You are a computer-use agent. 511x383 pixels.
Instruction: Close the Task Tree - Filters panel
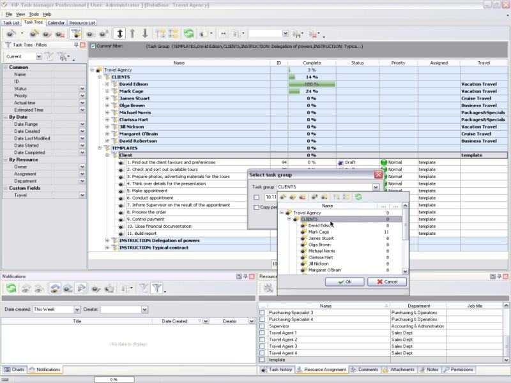tap(82, 45)
